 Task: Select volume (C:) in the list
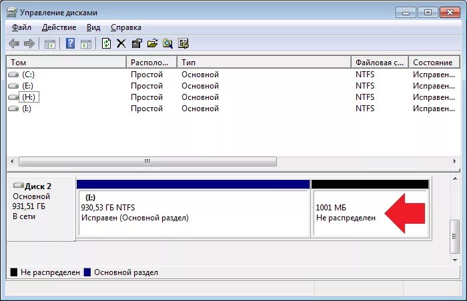[28, 75]
